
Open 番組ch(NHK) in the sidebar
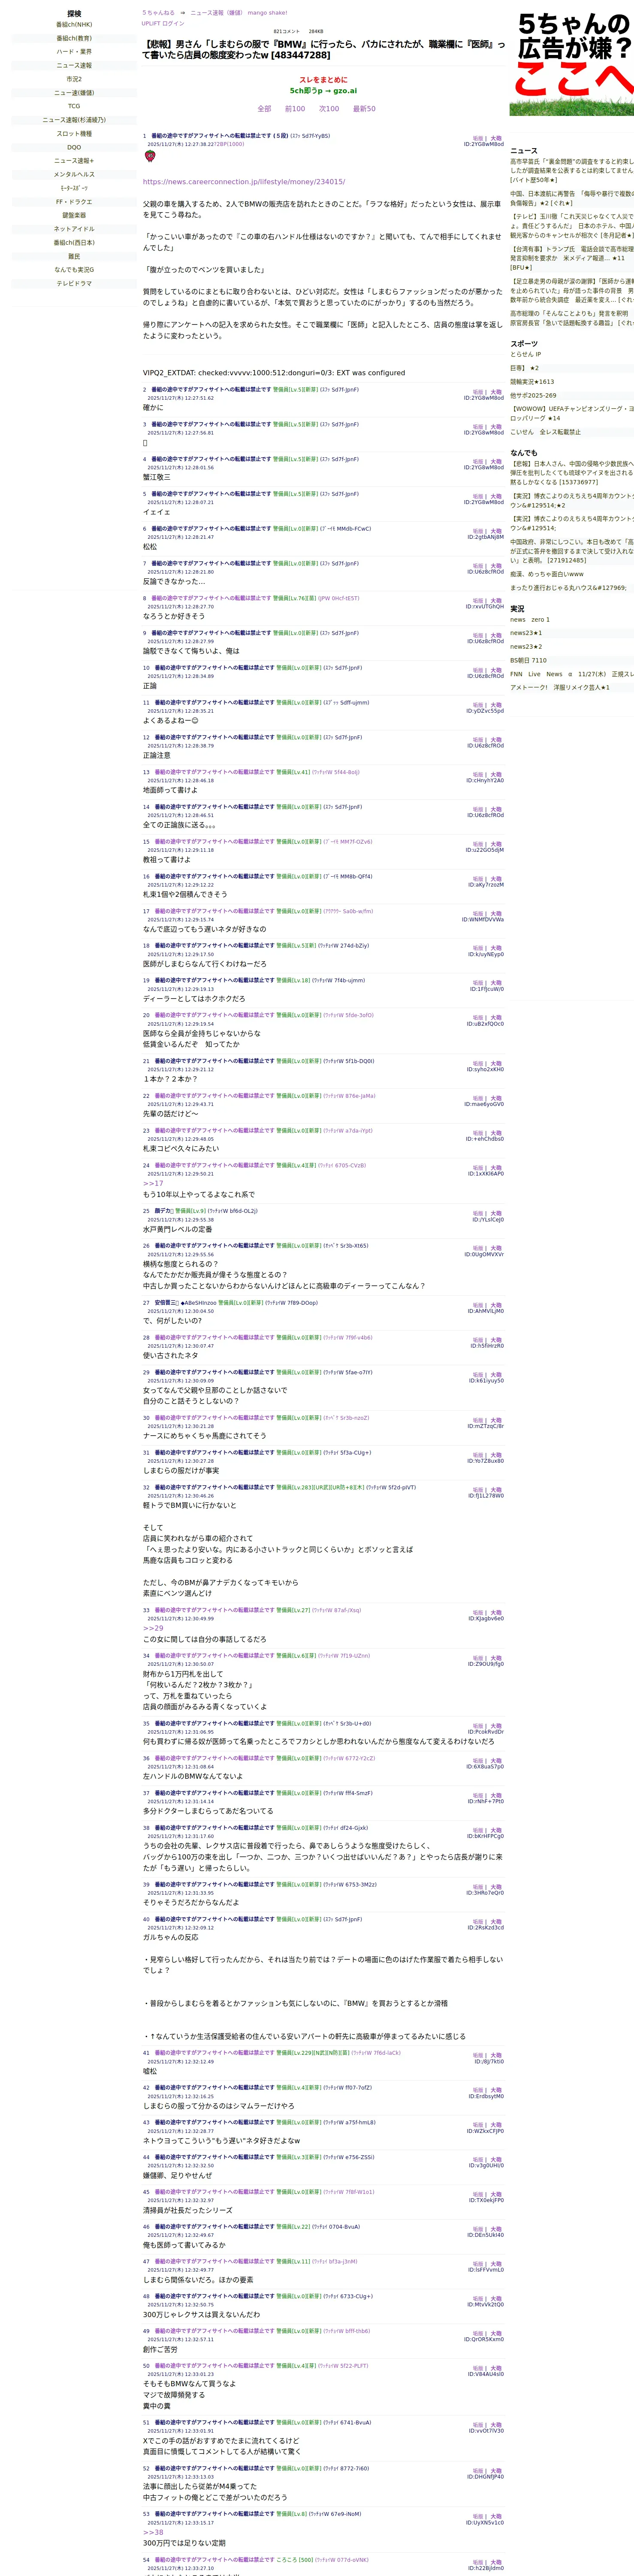pos(74,25)
